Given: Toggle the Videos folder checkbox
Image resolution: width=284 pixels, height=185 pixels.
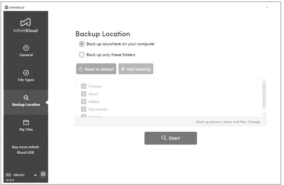Looking at the screenshot, I should [x=84, y=102].
